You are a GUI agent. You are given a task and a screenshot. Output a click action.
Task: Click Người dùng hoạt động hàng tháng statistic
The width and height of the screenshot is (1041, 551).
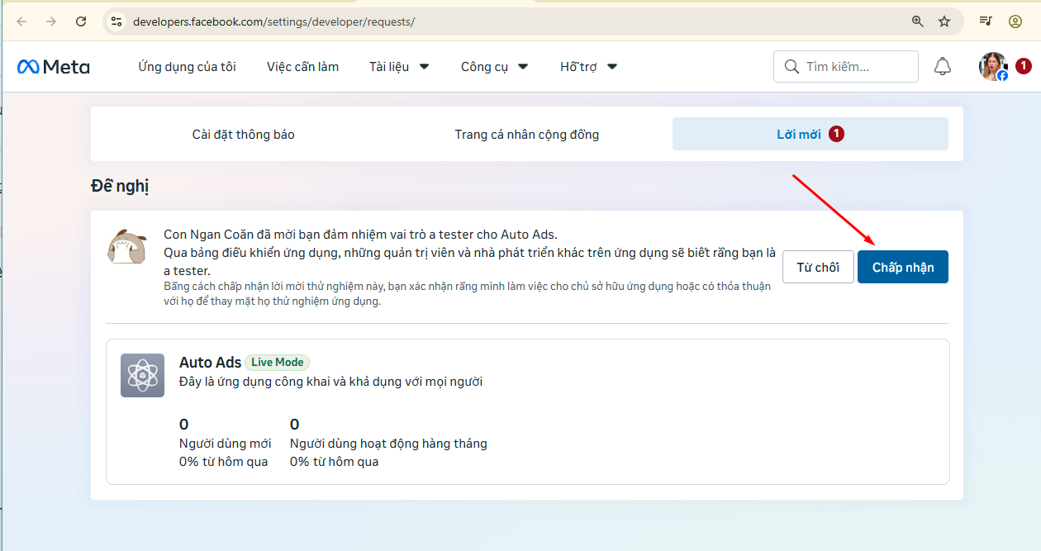tap(388, 443)
